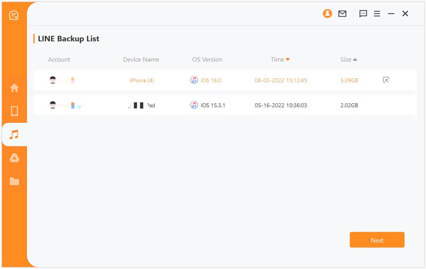Open the feedback chat icon
426x269 pixels.
[x=363, y=14]
